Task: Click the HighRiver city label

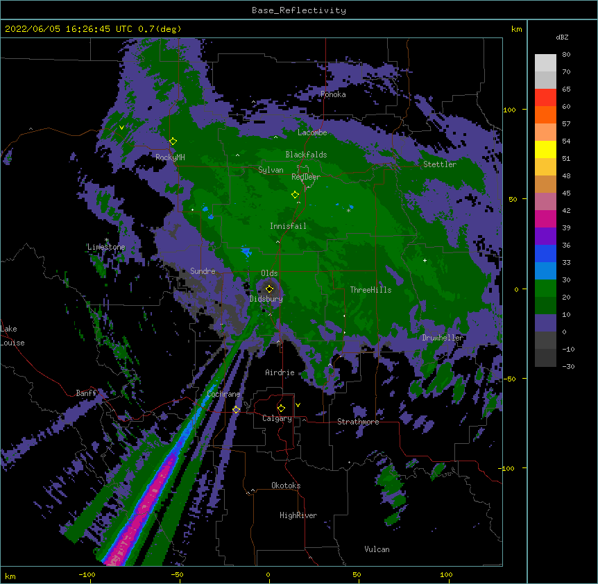Action: point(298,515)
